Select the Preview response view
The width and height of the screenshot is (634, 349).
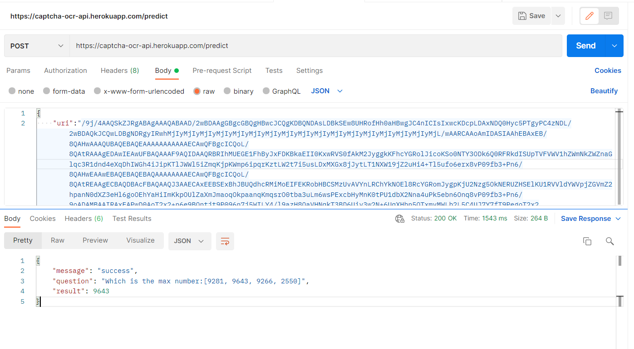(95, 240)
